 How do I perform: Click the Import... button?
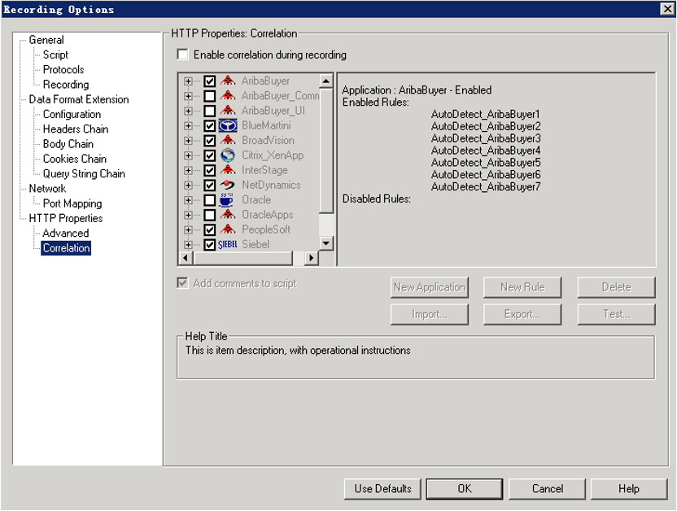tap(429, 314)
